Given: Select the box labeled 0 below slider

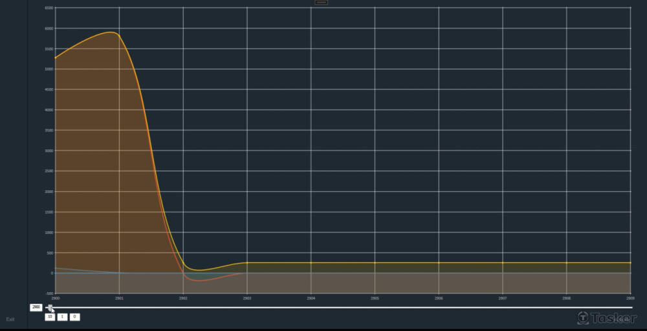Looking at the screenshot, I should click(x=74, y=317).
